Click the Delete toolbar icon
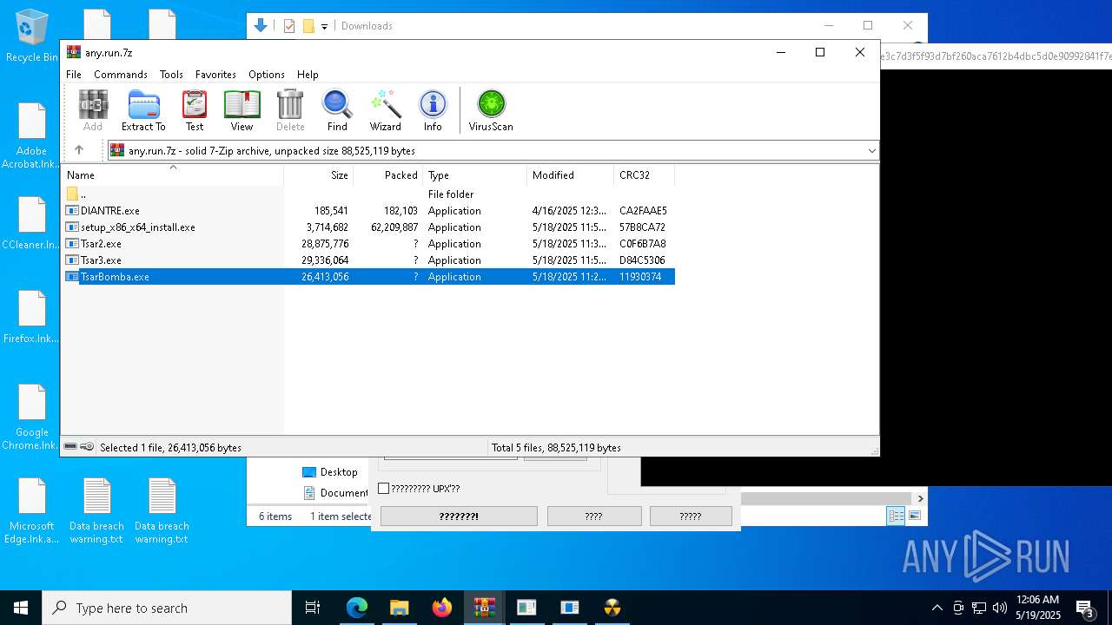 tap(290, 110)
